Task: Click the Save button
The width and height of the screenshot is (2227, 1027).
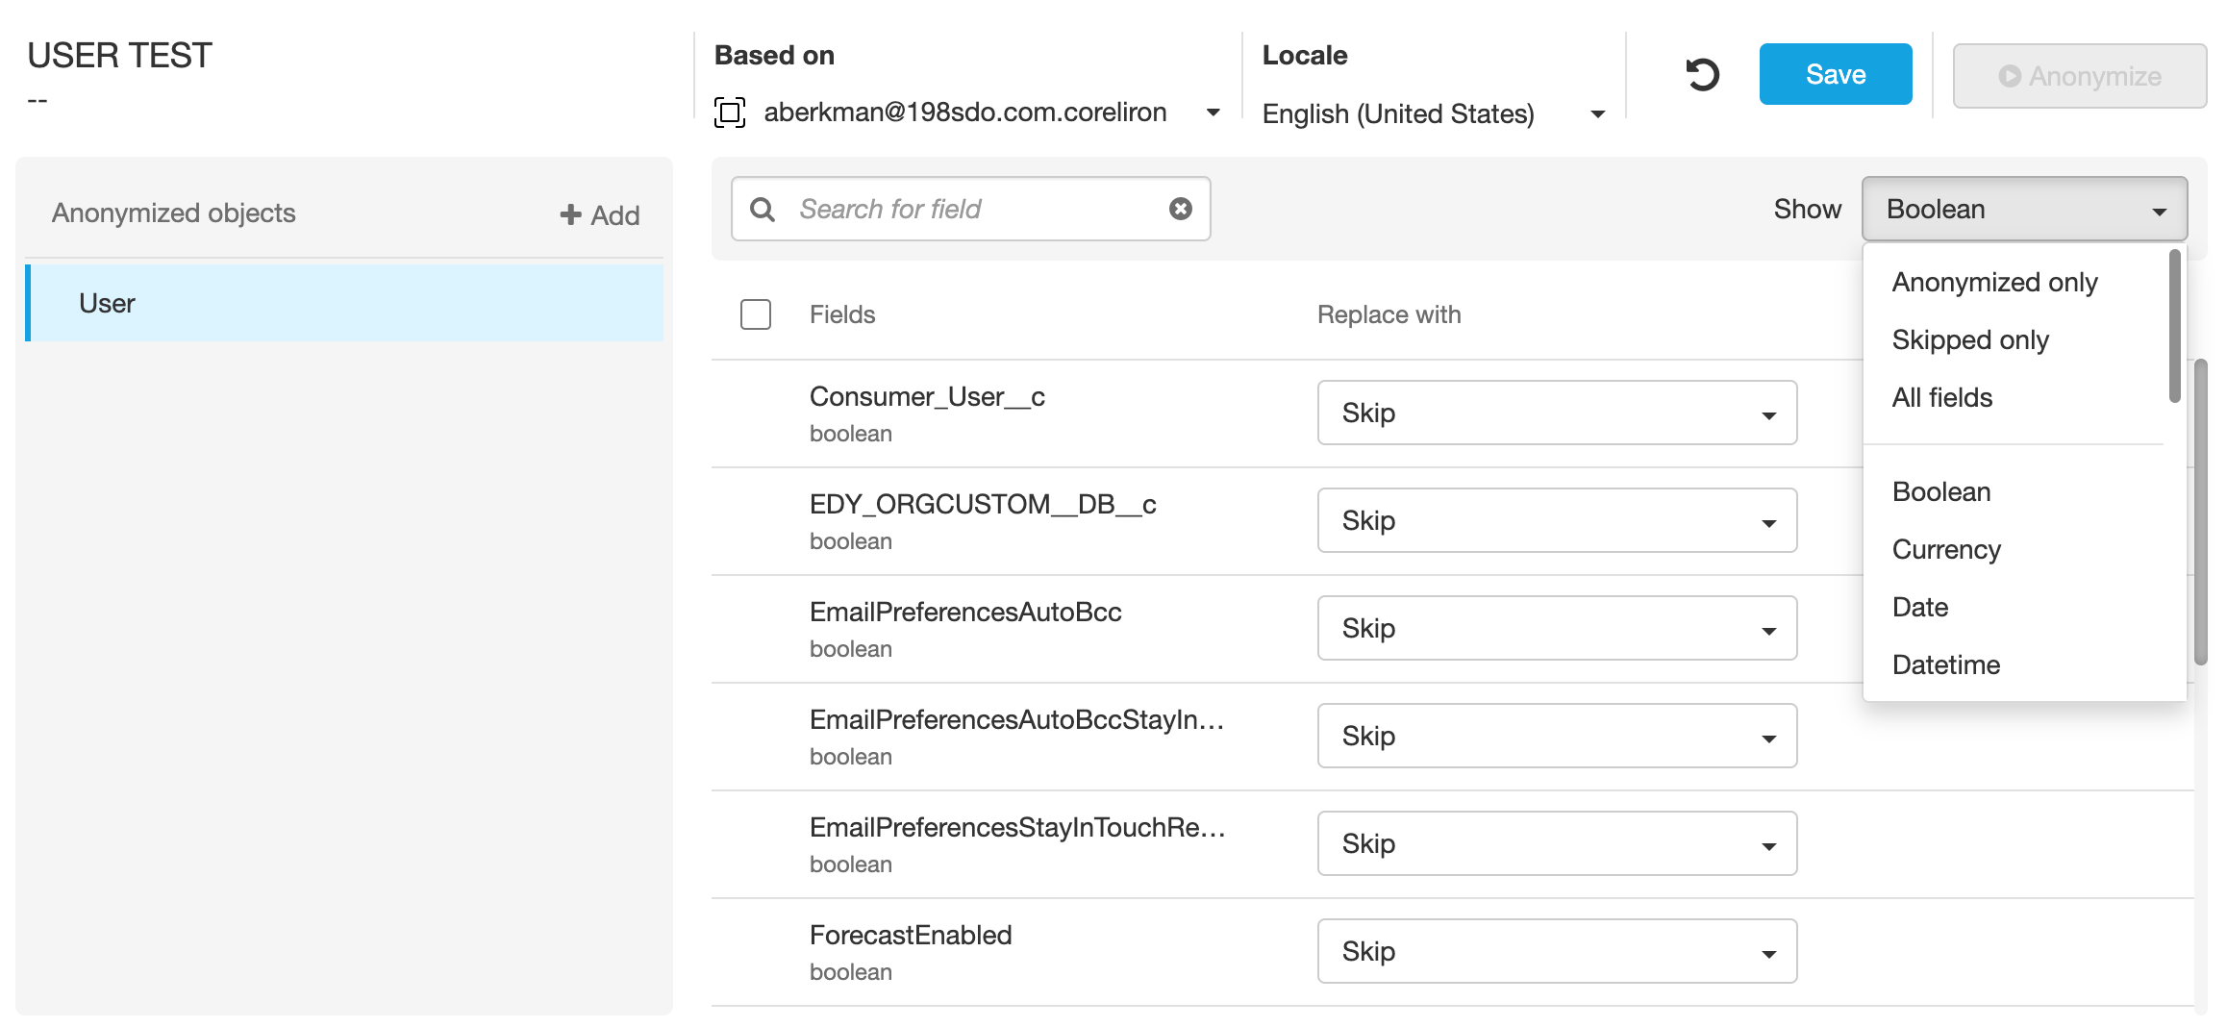Action: pyautogui.click(x=1836, y=74)
